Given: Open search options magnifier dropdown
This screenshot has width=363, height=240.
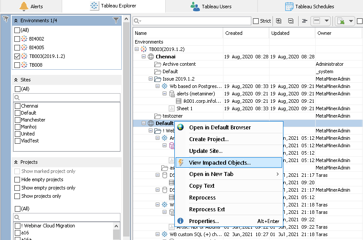Looking at the screenshot, I should [137, 21].
